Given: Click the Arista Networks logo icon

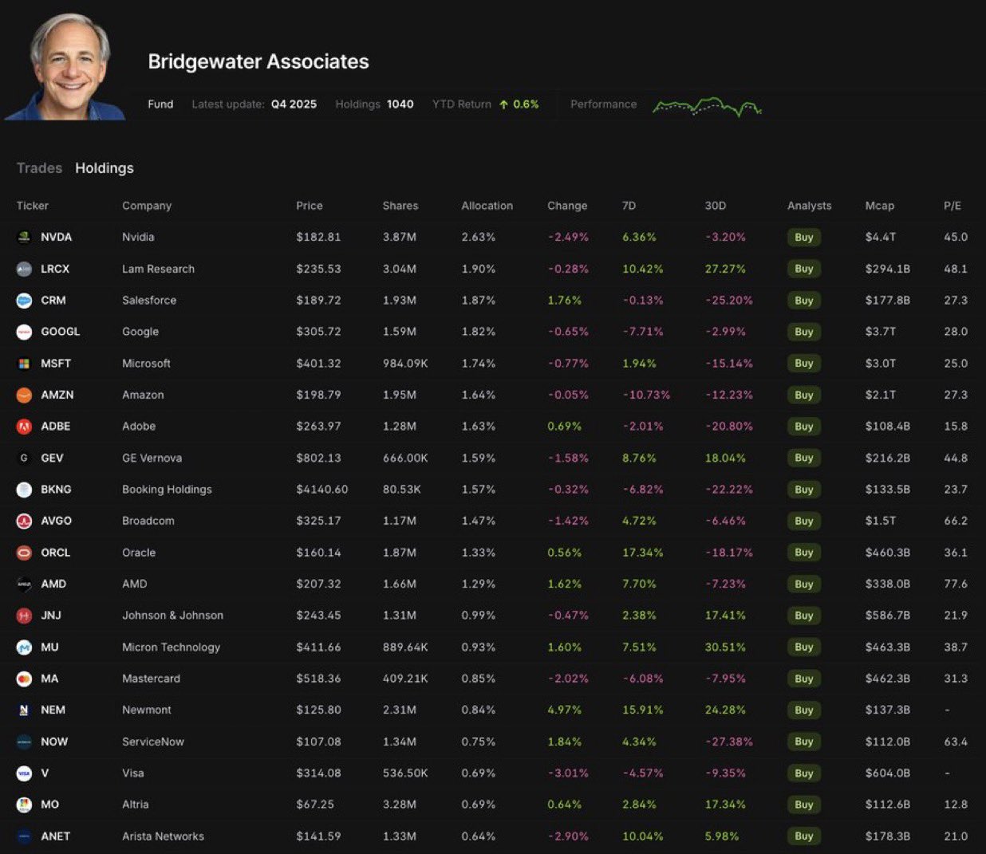Looking at the screenshot, I should [x=24, y=836].
